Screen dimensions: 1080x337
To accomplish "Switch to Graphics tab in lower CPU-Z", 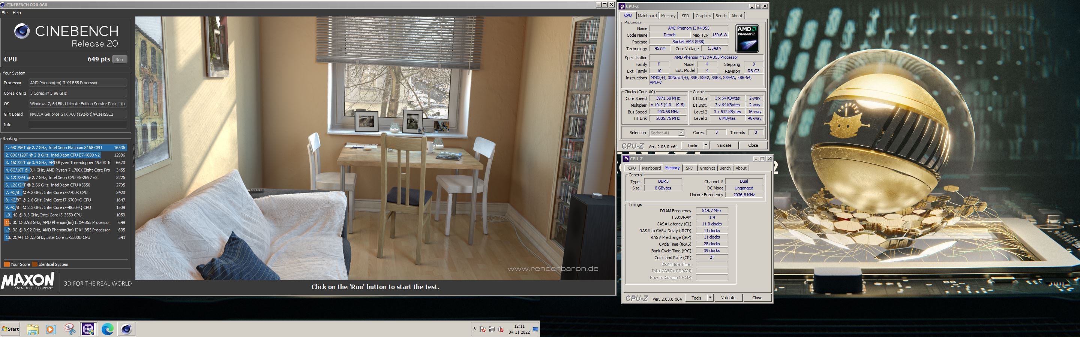I will click(707, 168).
